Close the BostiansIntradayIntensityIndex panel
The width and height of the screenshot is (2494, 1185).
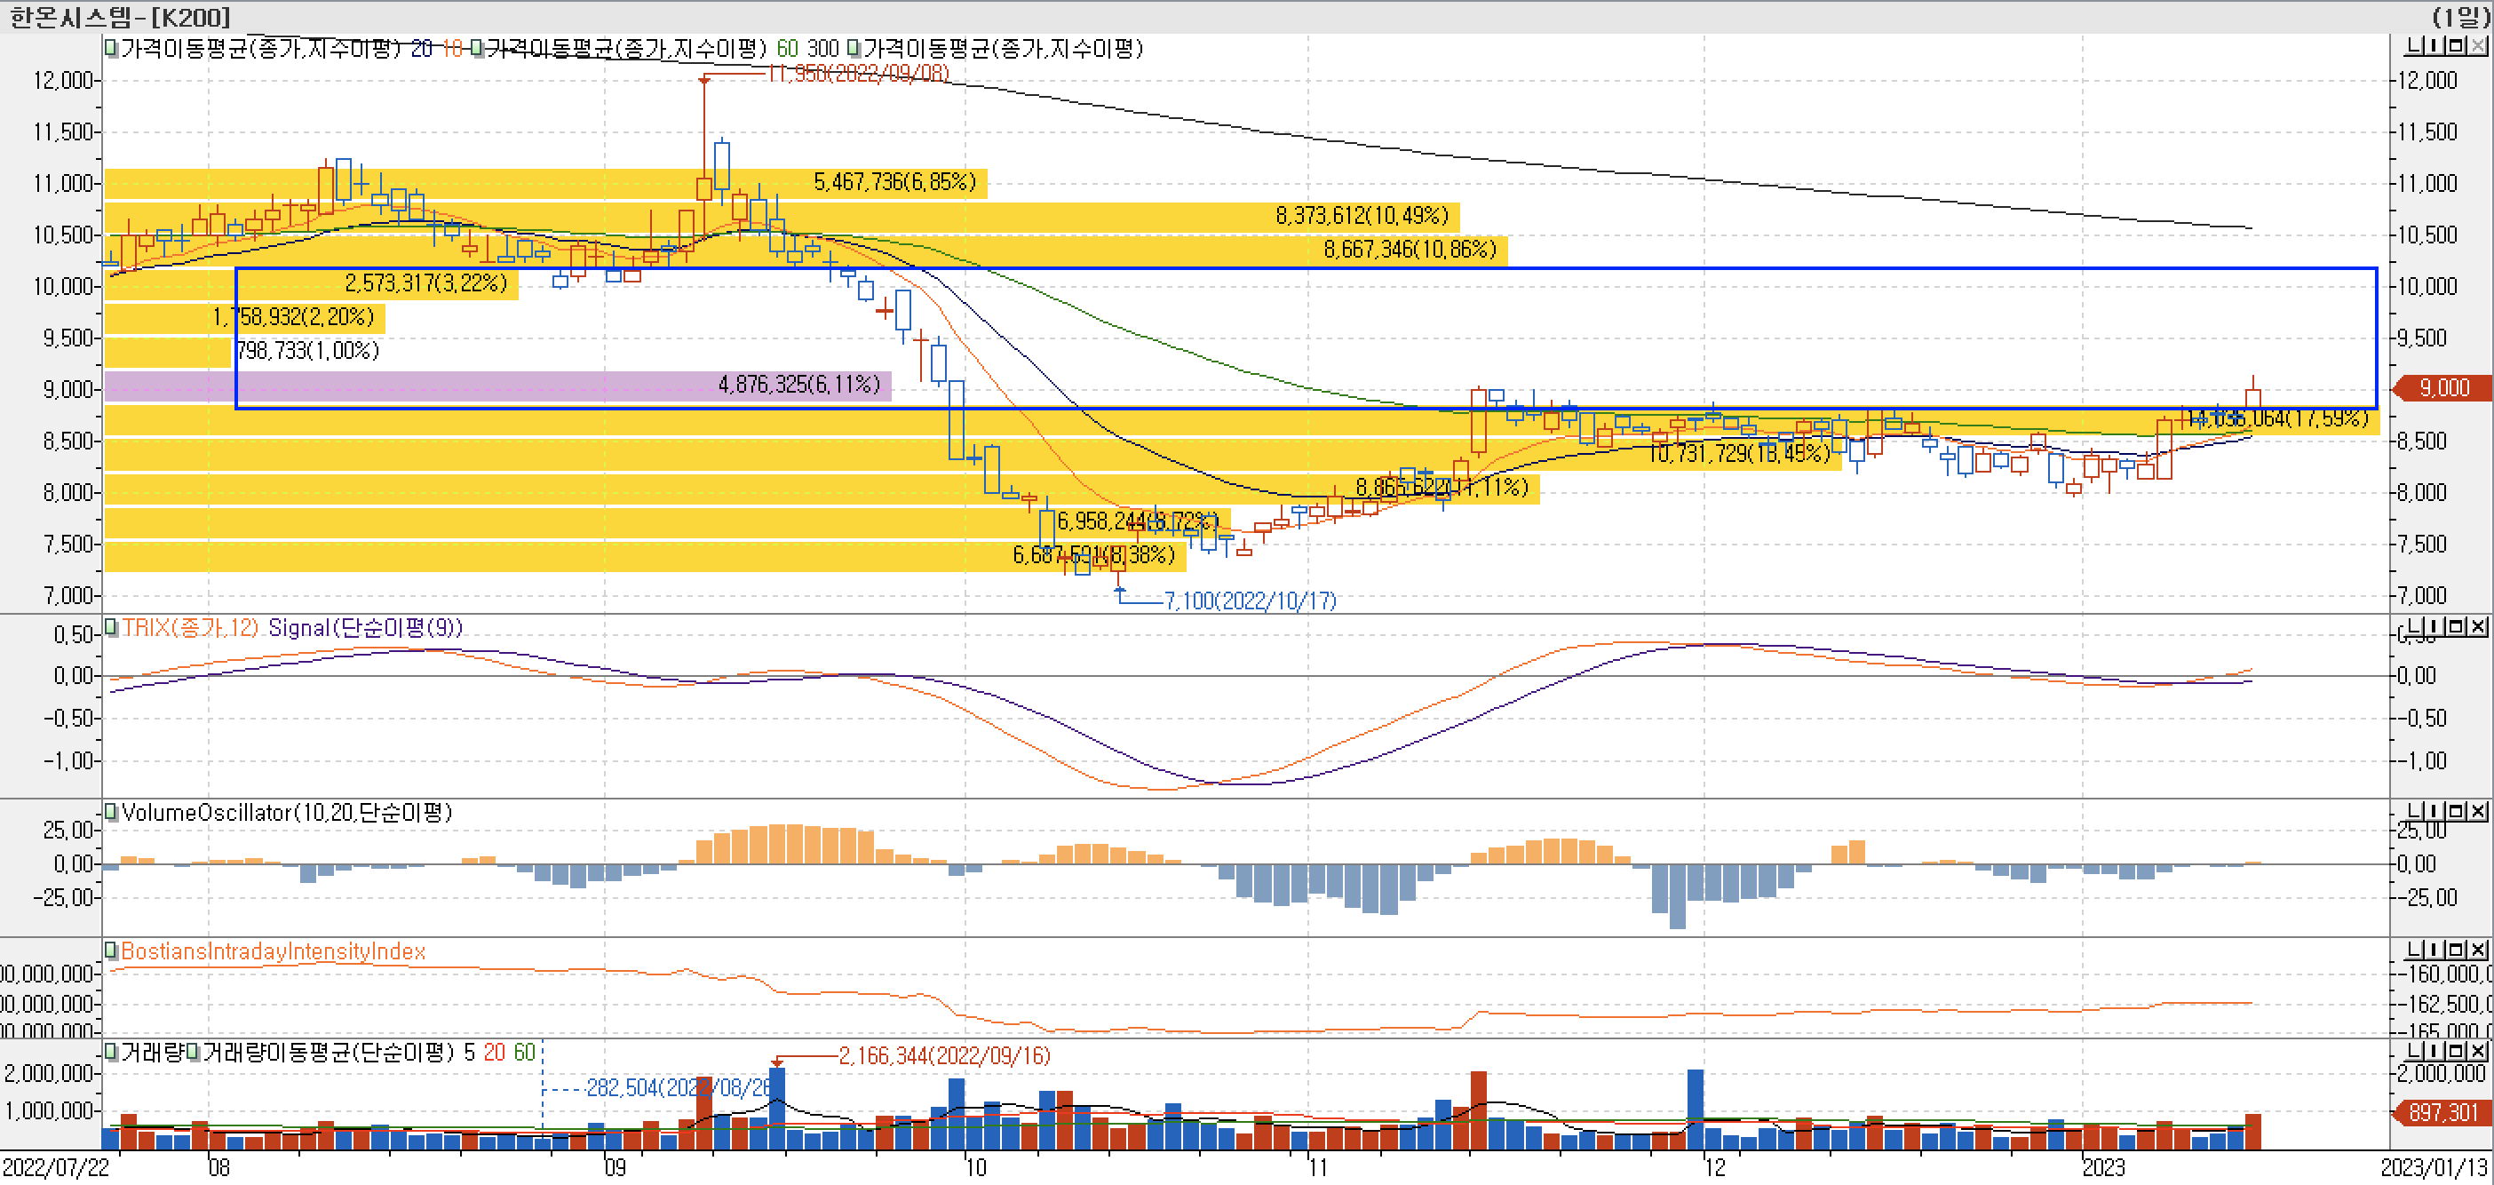2477,950
